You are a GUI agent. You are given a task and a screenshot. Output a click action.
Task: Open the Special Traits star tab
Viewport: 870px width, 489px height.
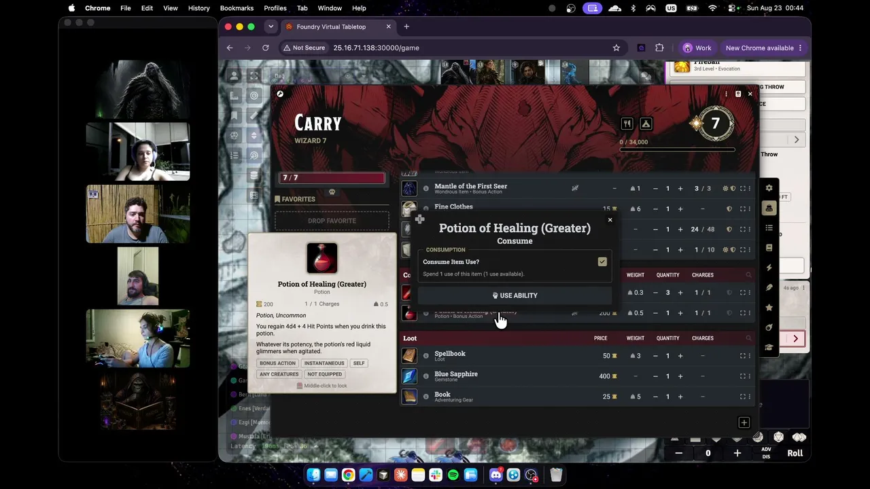tap(769, 308)
